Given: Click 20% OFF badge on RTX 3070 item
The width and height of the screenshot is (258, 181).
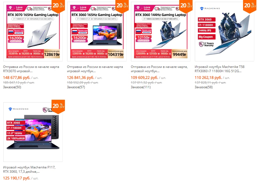Looking at the screenshot, I should pyautogui.click(x=58, y=6).
